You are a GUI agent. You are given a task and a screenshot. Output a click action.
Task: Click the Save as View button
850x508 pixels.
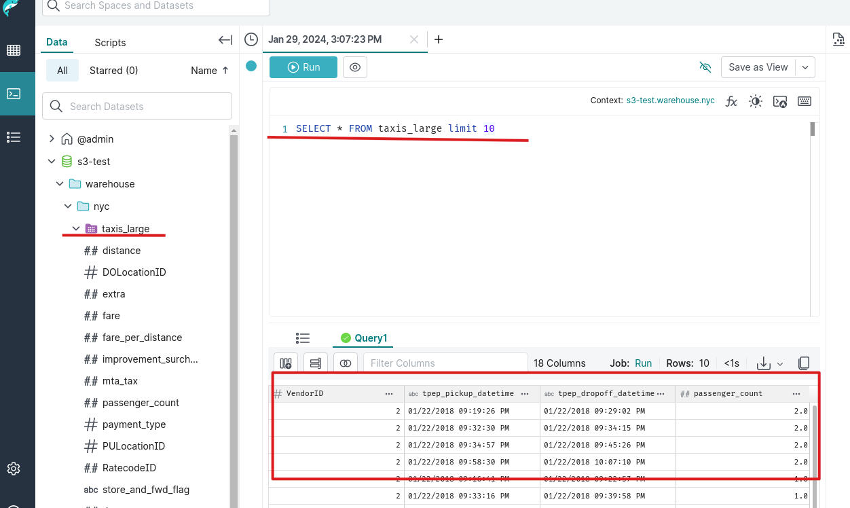(x=758, y=67)
